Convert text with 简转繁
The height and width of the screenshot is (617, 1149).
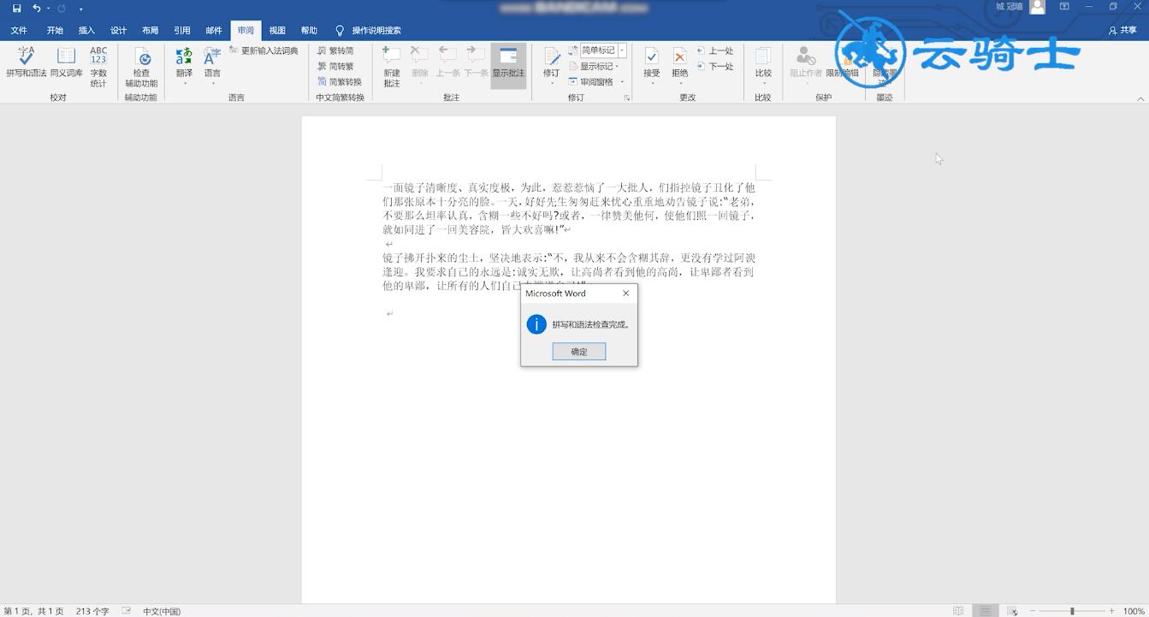tap(335, 66)
